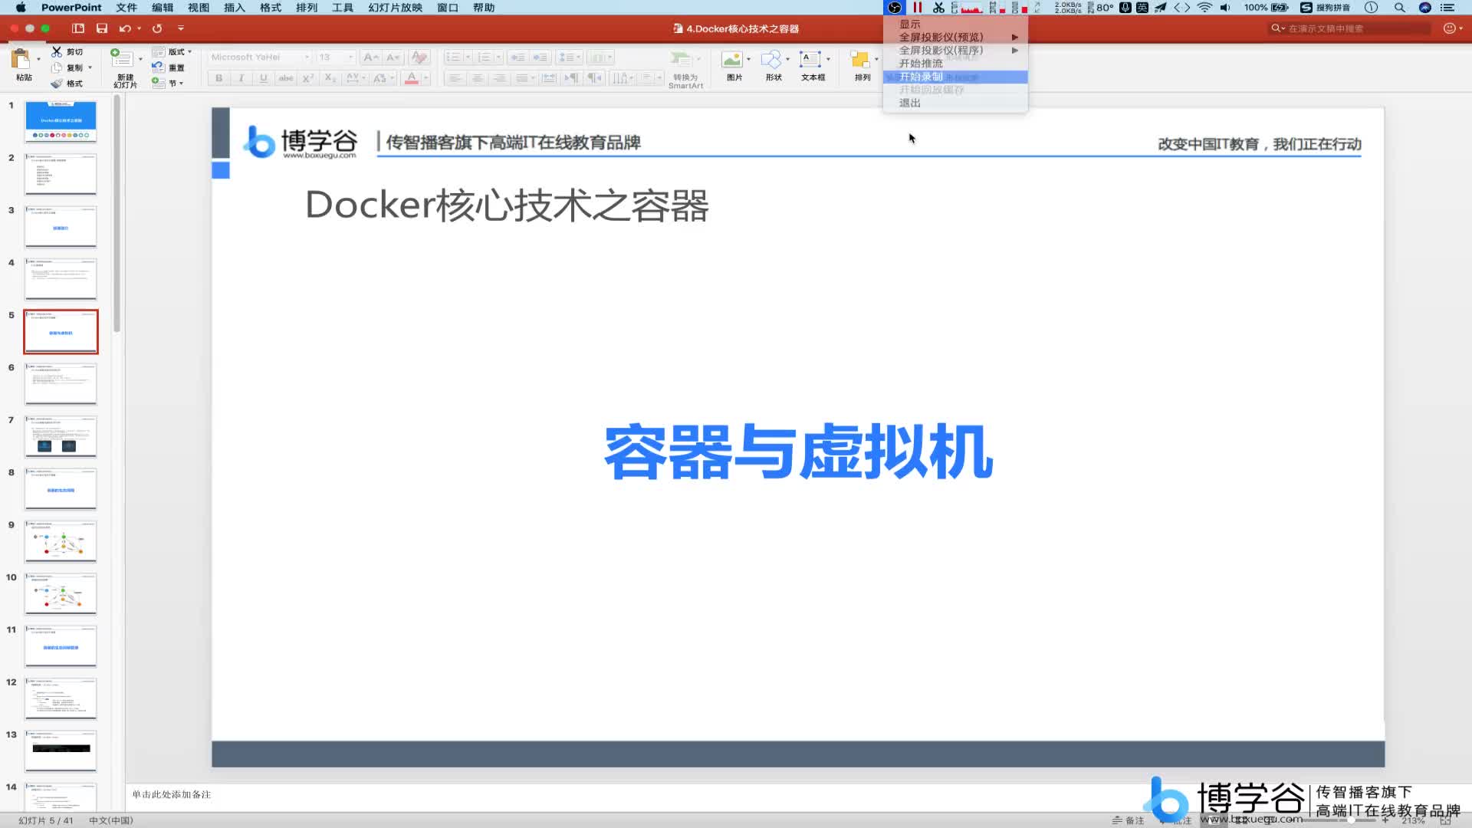
Task: Choose 显示 in OBS menu
Action: [955, 25]
